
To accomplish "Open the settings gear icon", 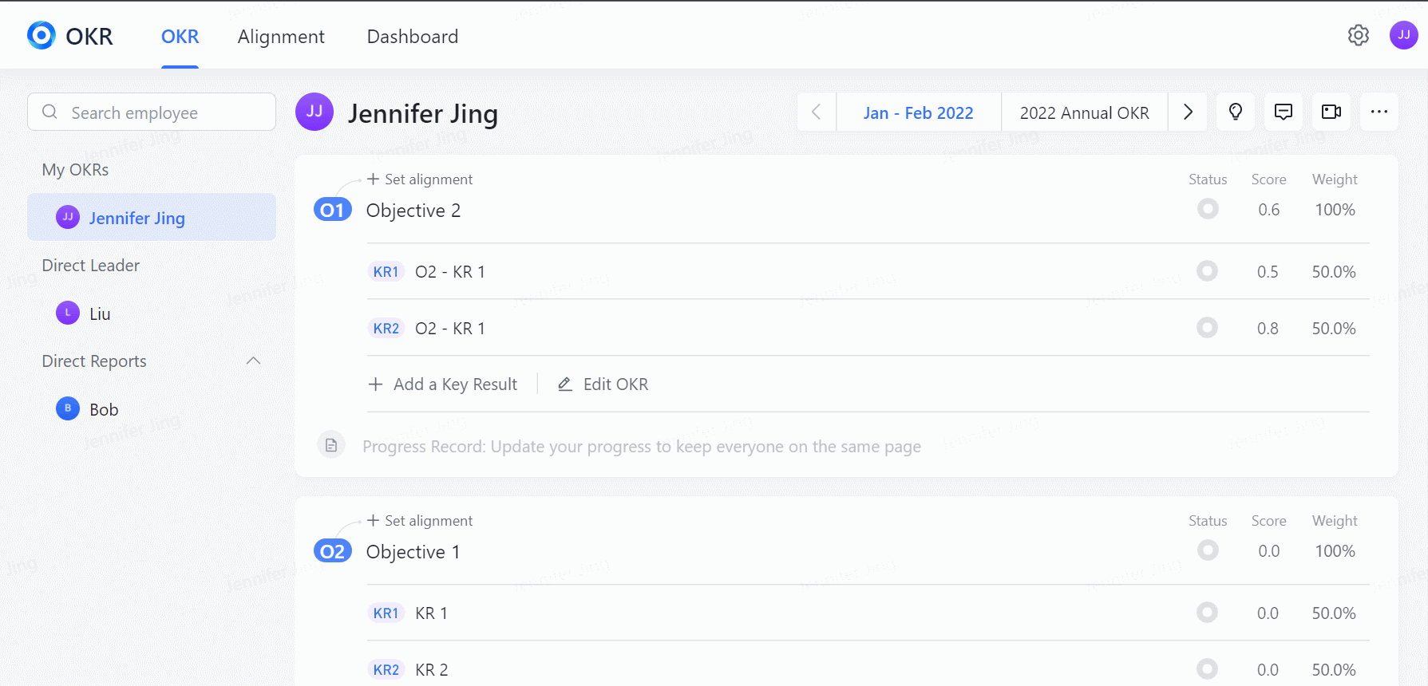I will coord(1358,35).
